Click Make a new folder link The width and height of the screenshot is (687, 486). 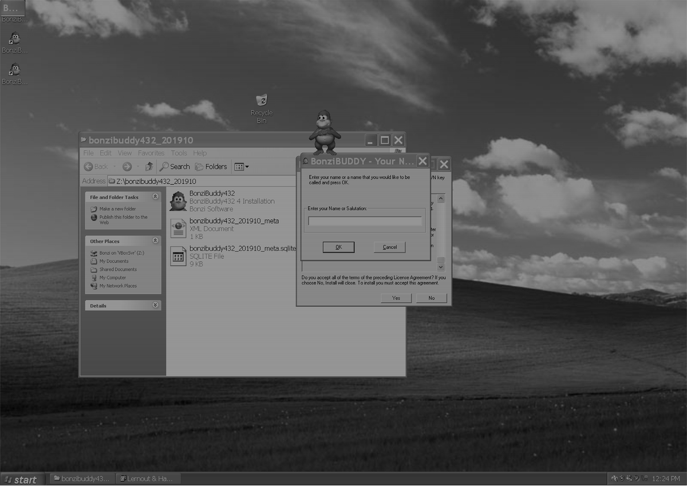click(118, 209)
